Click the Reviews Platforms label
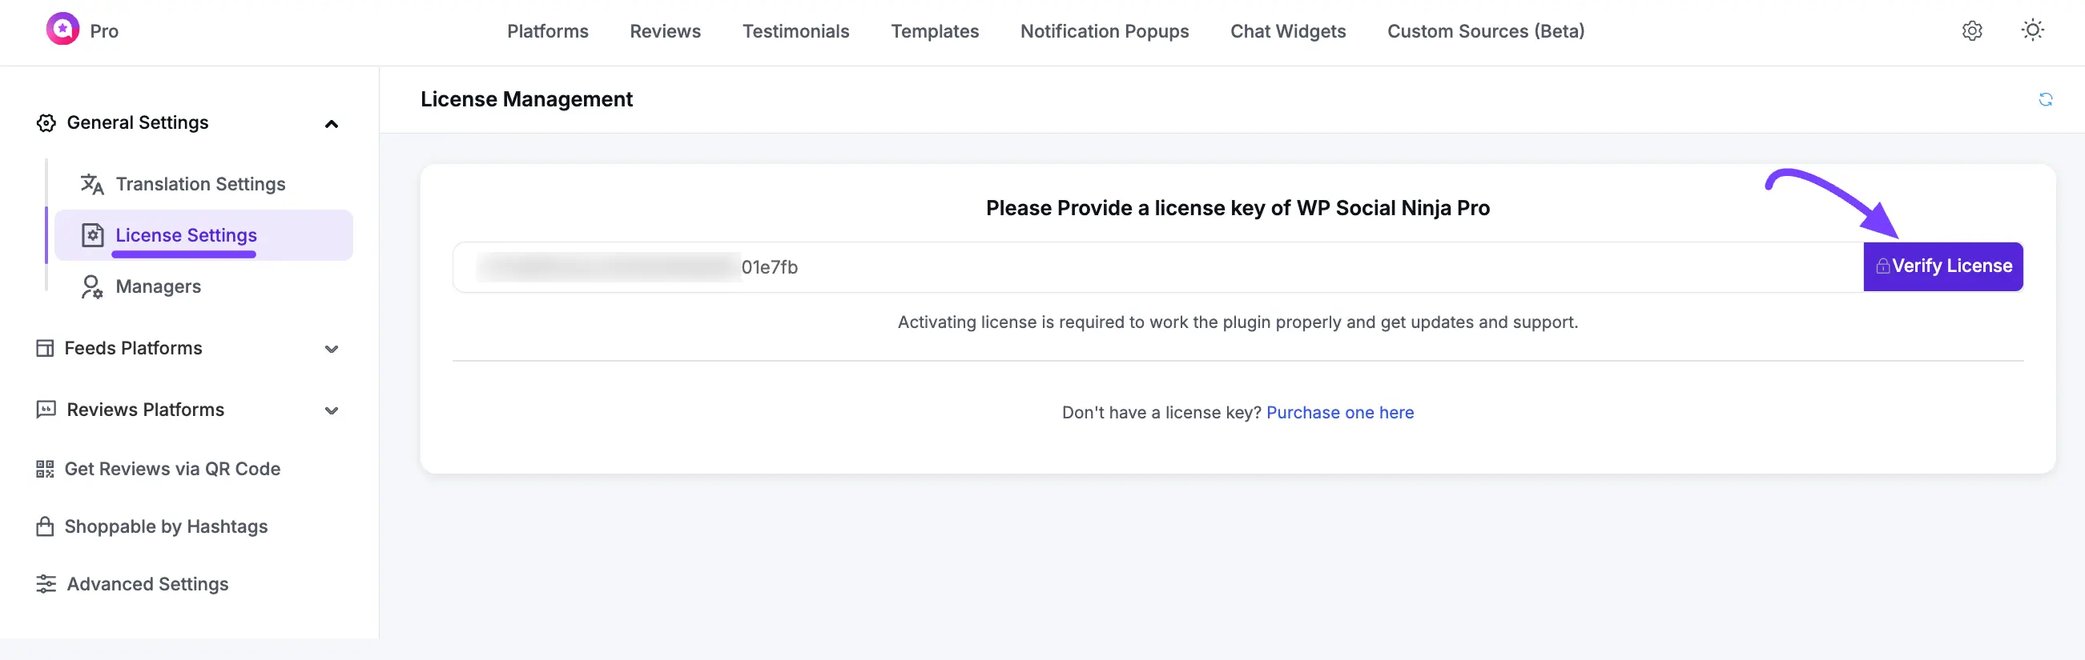The width and height of the screenshot is (2085, 660). pos(145,410)
